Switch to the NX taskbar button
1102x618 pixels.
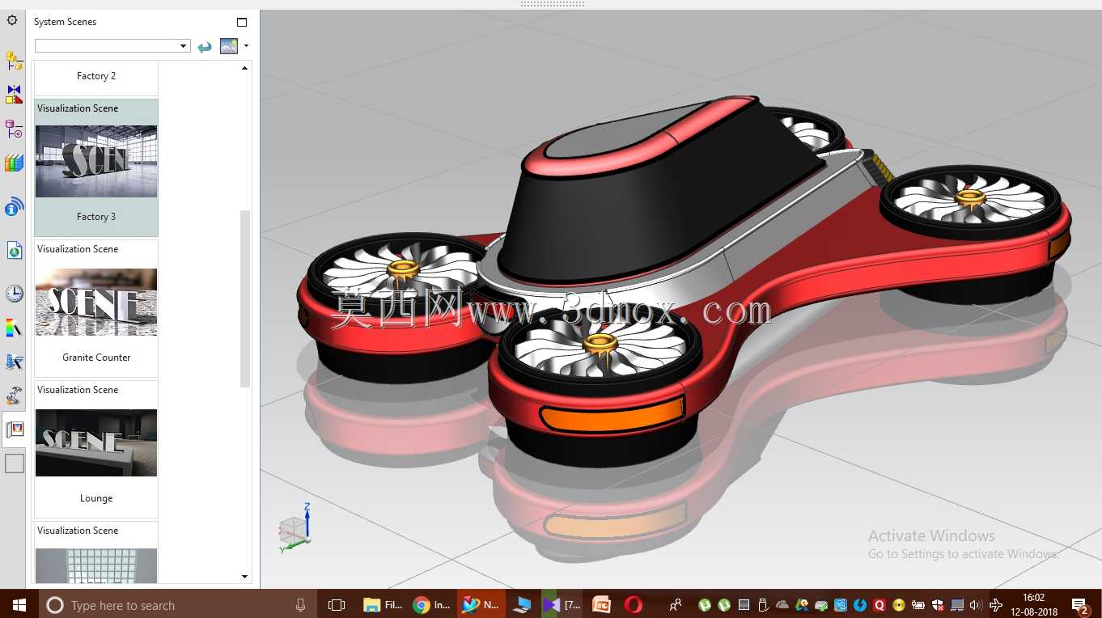[x=481, y=605]
